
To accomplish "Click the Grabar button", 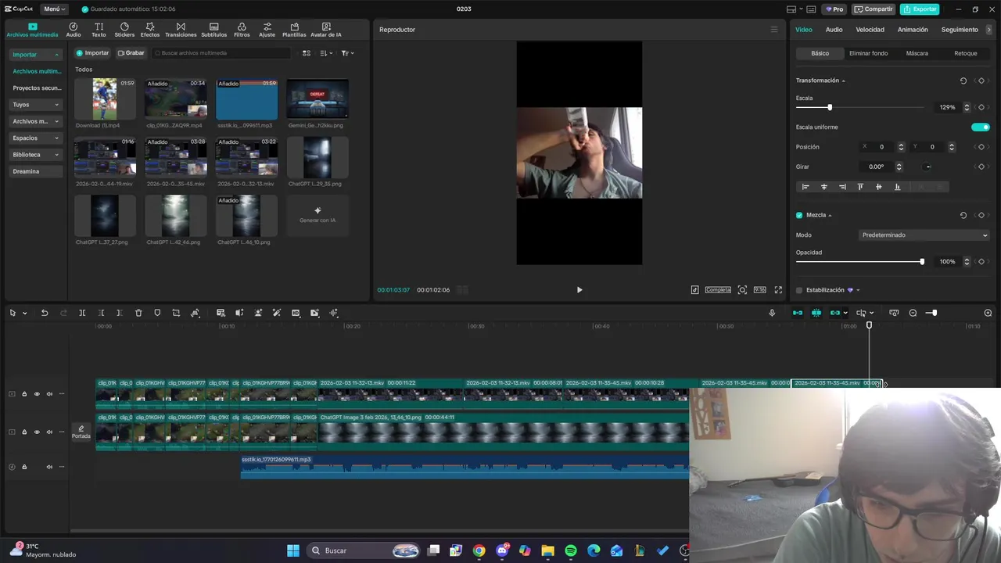I will point(131,53).
